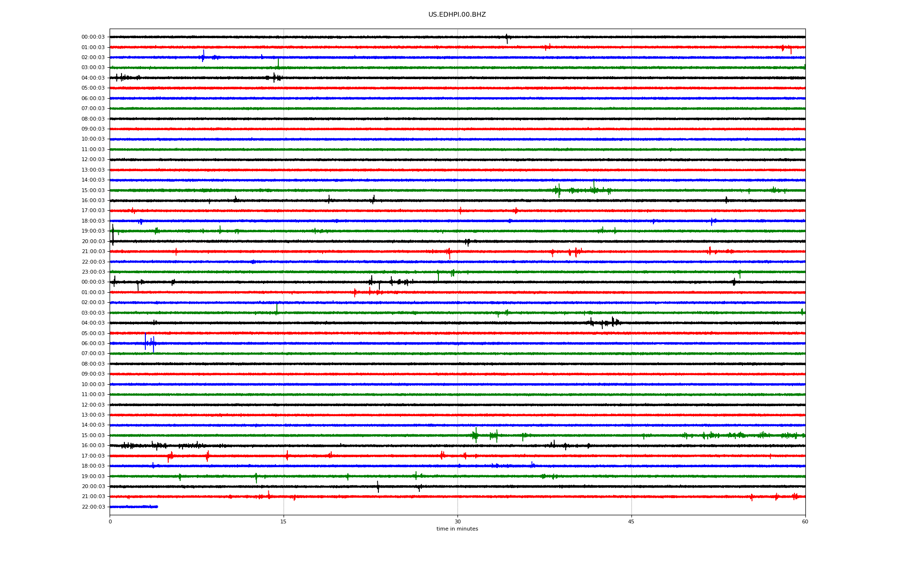Click the 23:00:03 row time label
The height and width of the screenshot is (572, 915).
pos(93,272)
